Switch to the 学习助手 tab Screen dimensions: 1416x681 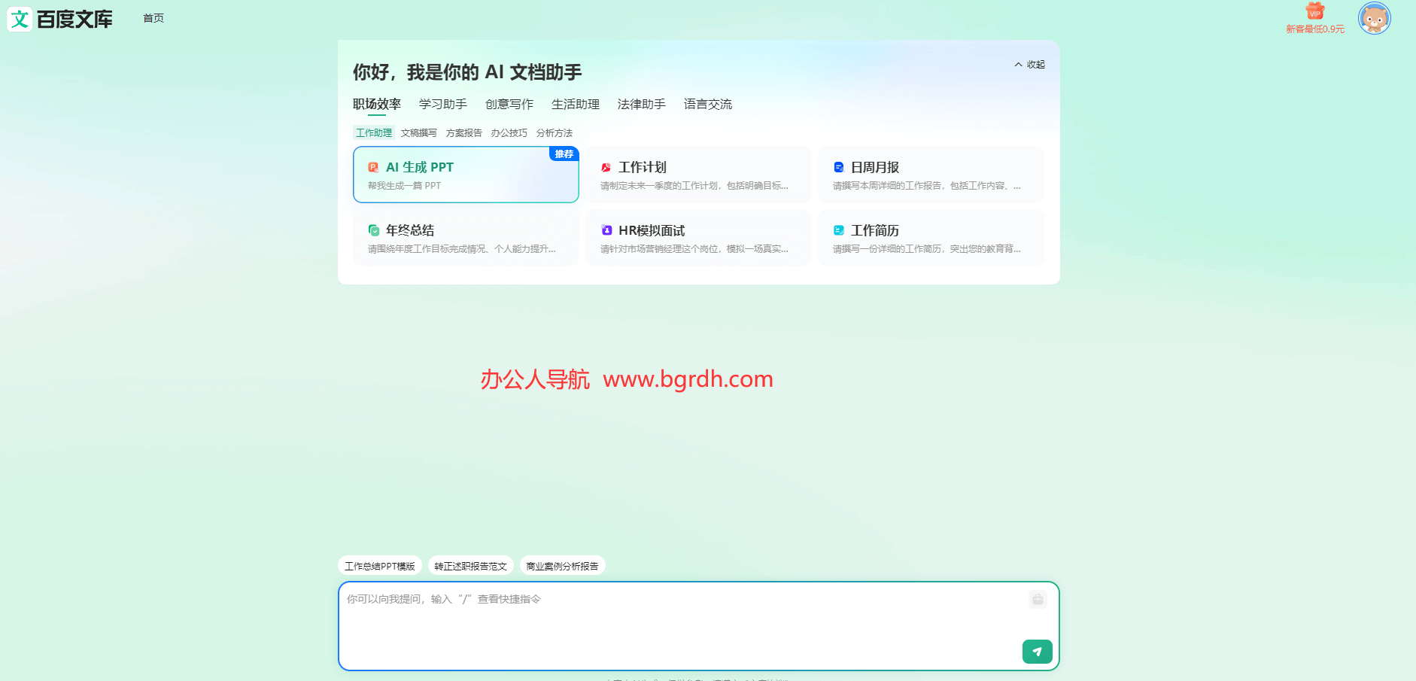pos(442,104)
